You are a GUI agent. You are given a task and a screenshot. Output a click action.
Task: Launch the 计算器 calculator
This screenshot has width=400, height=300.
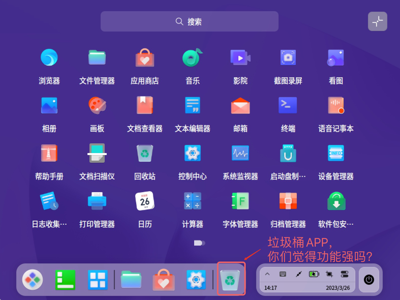pyautogui.click(x=192, y=201)
